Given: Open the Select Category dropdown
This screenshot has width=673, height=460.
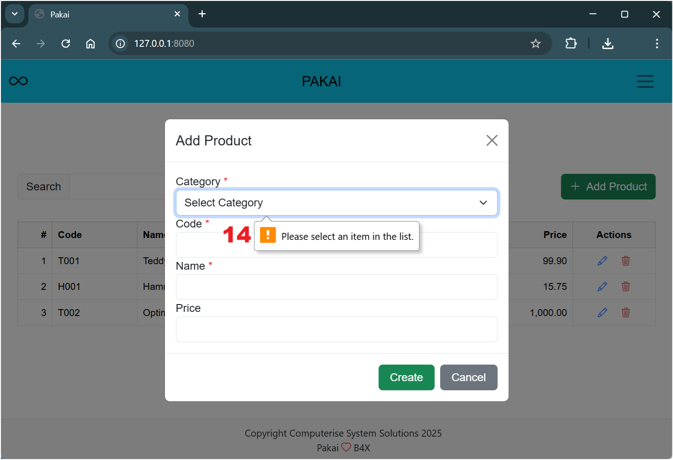Looking at the screenshot, I should pos(336,203).
